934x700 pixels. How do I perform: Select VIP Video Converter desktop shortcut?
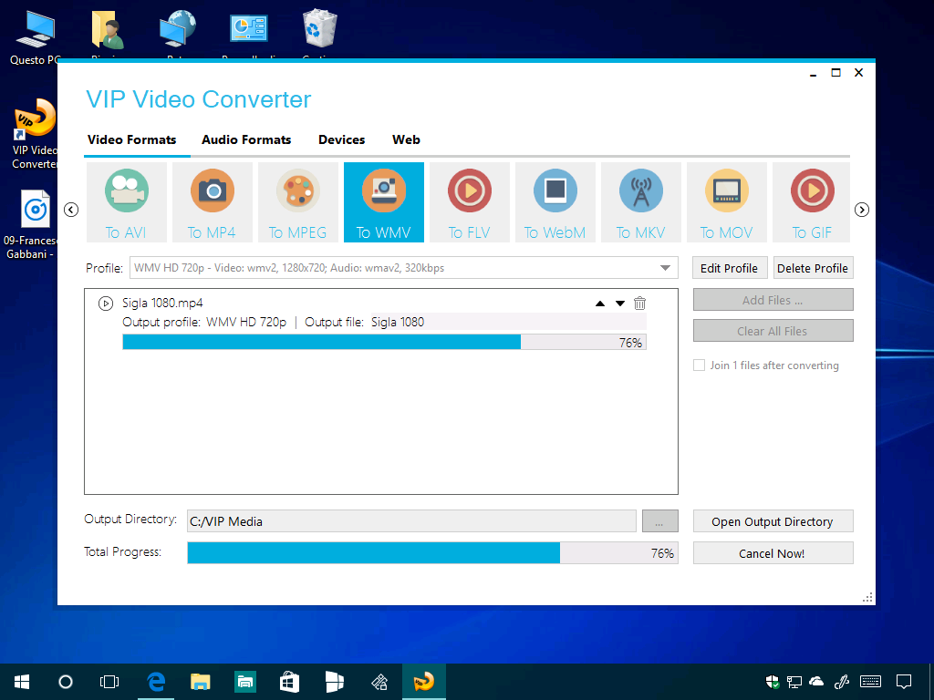(x=34, y=135)
